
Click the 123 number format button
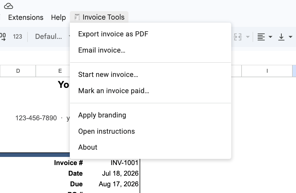[x=18, y=36]
